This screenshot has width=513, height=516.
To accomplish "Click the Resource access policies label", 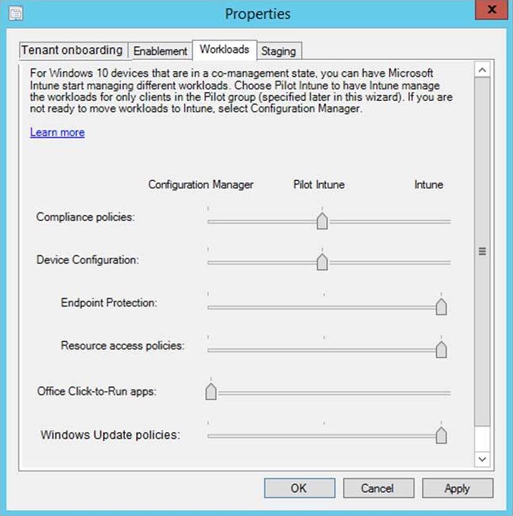I will [123, 345].
